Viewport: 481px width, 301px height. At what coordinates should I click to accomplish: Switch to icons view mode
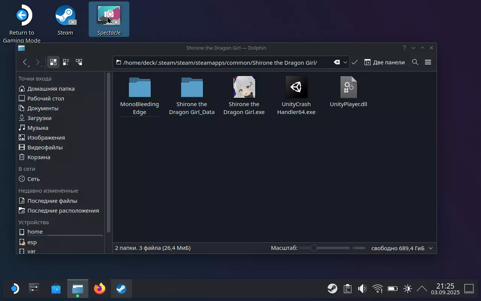[x=53, y=62]
